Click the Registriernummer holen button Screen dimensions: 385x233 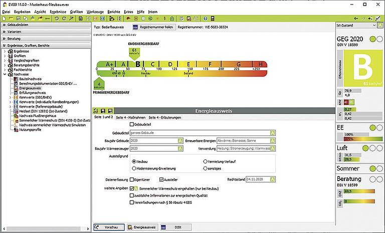[x=153, y=27]
